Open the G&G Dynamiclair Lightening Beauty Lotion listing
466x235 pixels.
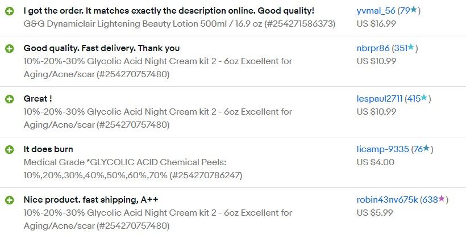179,24
